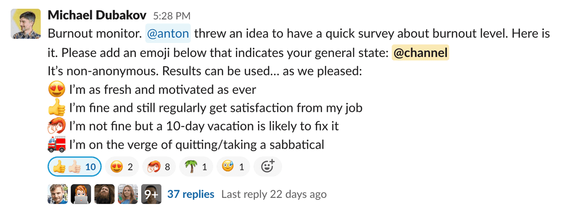Image resolution: width=571 pixels, height=218 pixels.
Task: Click the shrimp emoji beside 'I'm not fine'
Action: [x=56, y=126]
